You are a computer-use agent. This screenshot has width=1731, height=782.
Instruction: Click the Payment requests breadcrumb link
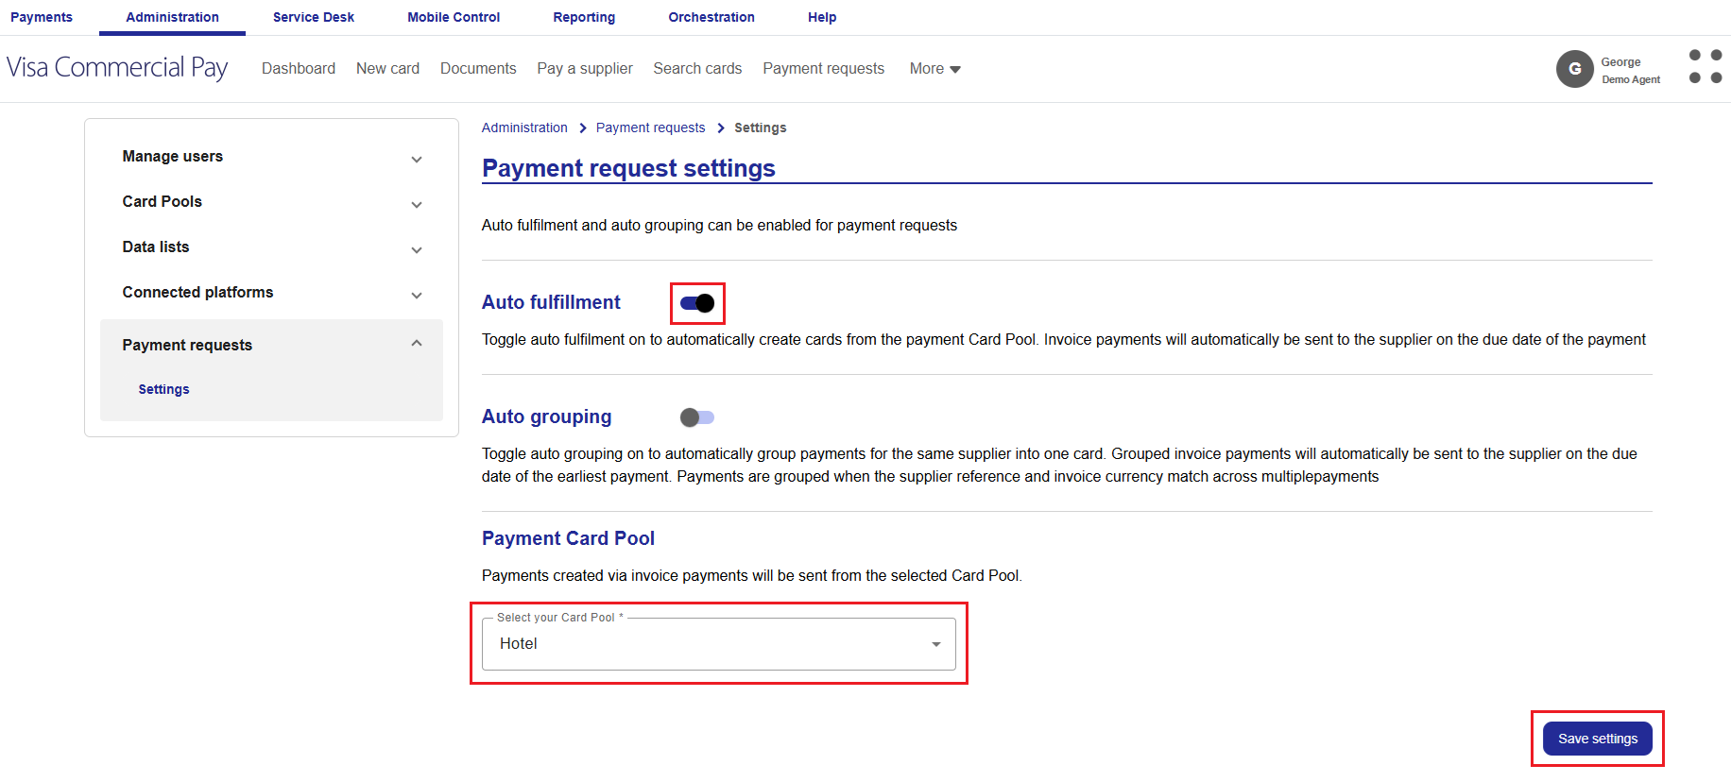point(650,127)
